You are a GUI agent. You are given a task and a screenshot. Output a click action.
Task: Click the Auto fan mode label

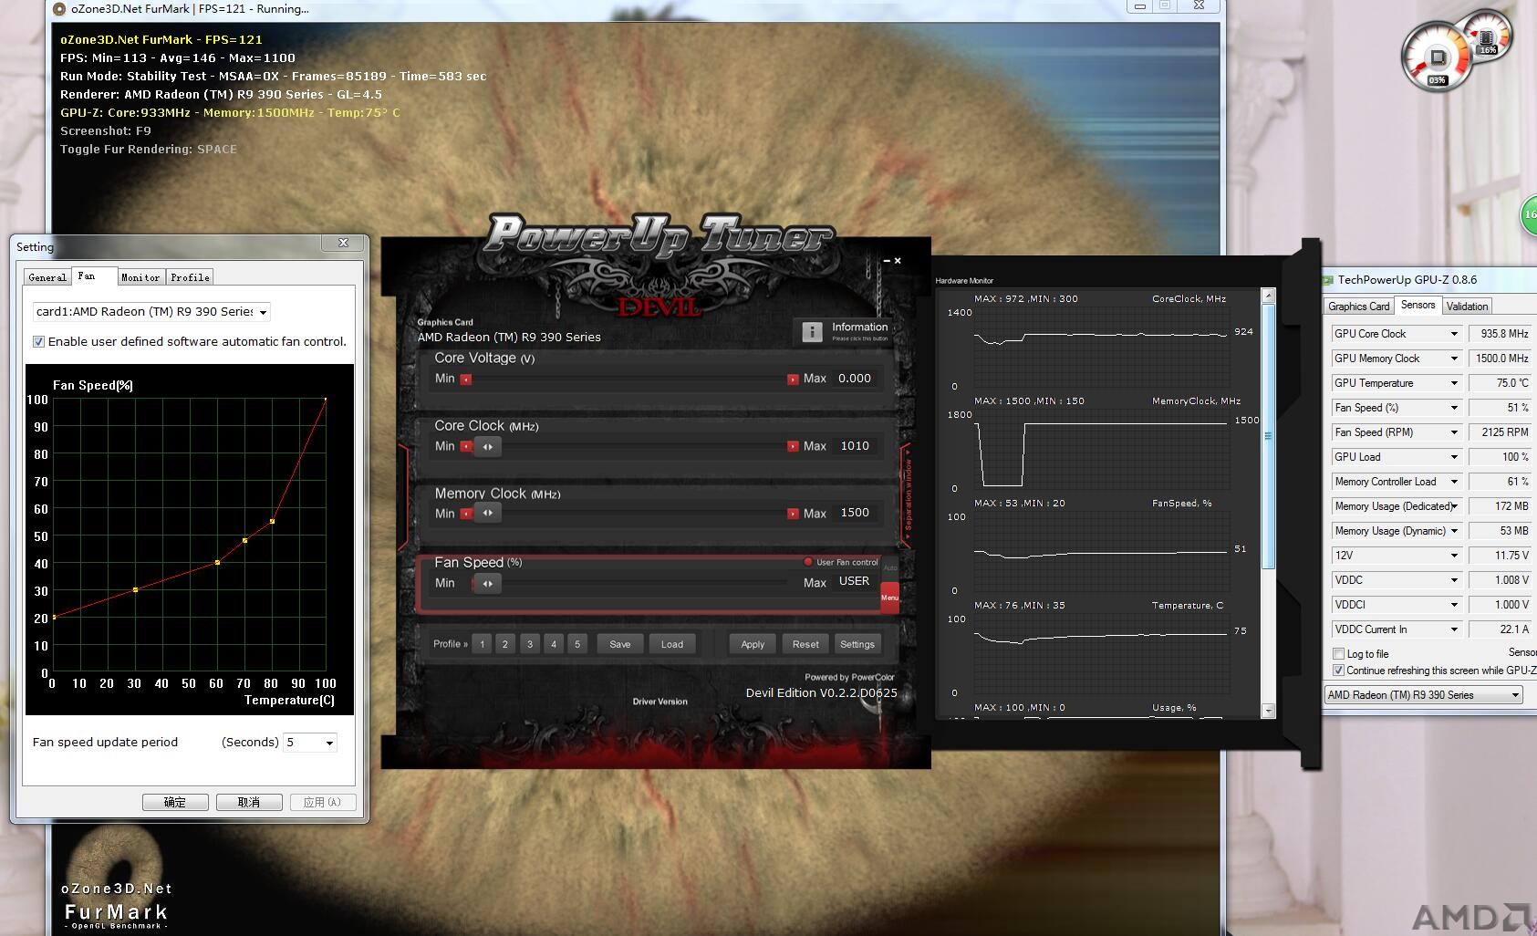(x=890, y=568)
